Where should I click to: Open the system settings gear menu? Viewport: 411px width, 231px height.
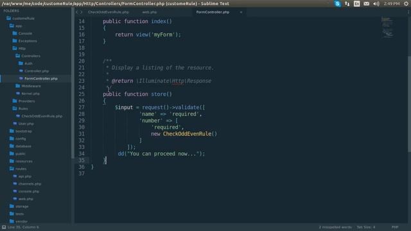click(x=407, y=4)
